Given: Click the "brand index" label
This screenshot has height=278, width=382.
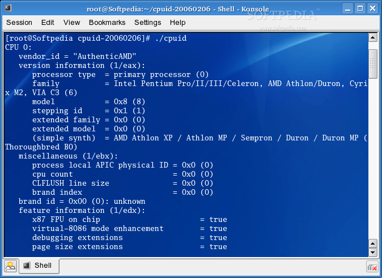Looking at the screenshot, I should [57, 193].
